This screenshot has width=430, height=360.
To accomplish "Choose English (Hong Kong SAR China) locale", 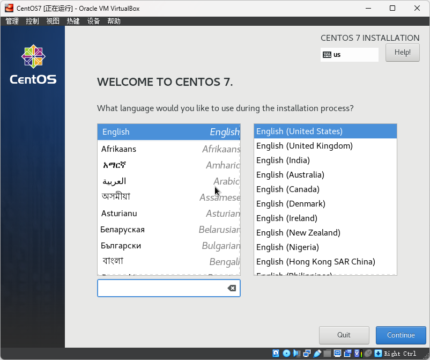I will point(325,262).
